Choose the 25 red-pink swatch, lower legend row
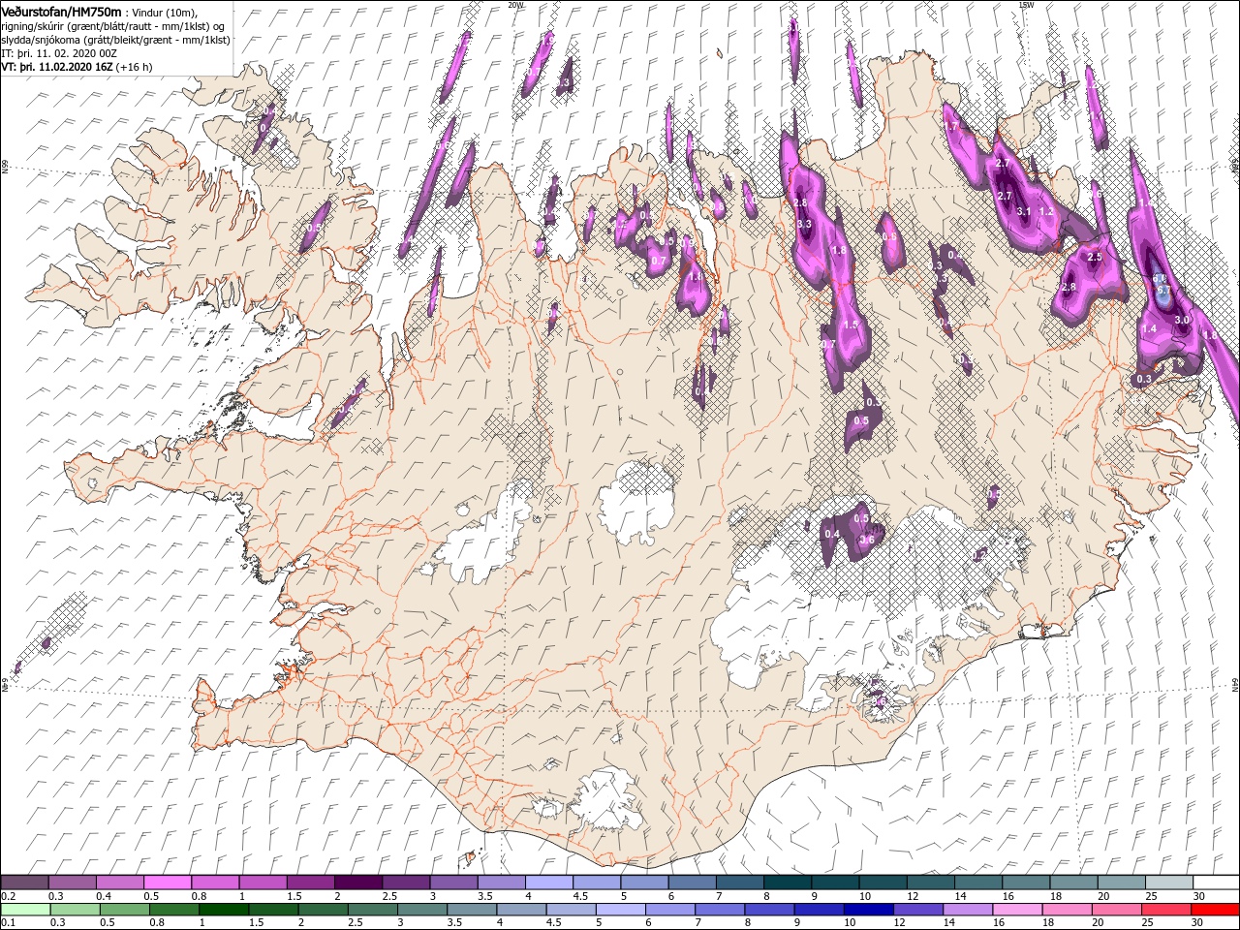 click(1163, 910)
